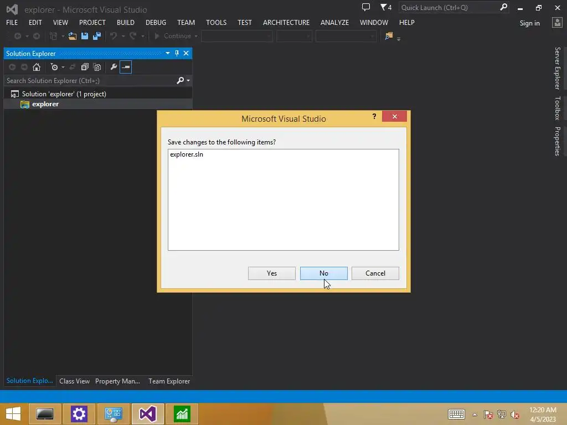Click the Save All toolbar icon
The width and height of the screenshot is (567, 425).
click(97, 36)
